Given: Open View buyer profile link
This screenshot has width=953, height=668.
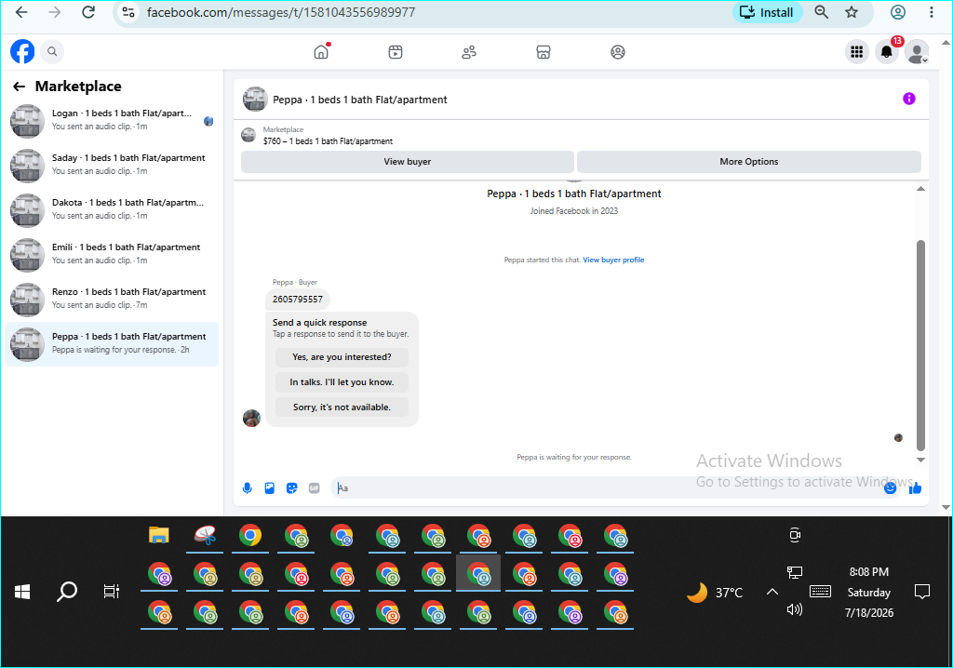Looking at the screenshot, I should (613, 260).
